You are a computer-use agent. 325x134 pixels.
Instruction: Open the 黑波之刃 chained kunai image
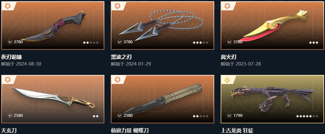pos(161,25)
